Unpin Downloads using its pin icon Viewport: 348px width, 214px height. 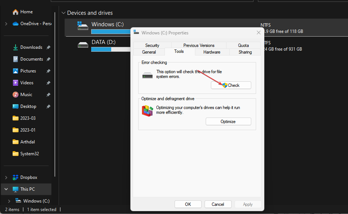[x=49, y=47]
